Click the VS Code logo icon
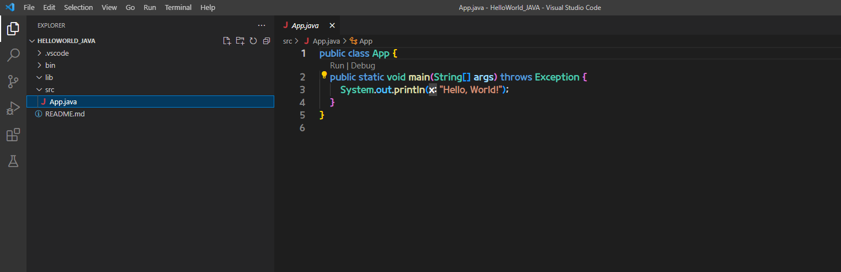The height and width of the screenshot is (272, 841). pos(9,8)
